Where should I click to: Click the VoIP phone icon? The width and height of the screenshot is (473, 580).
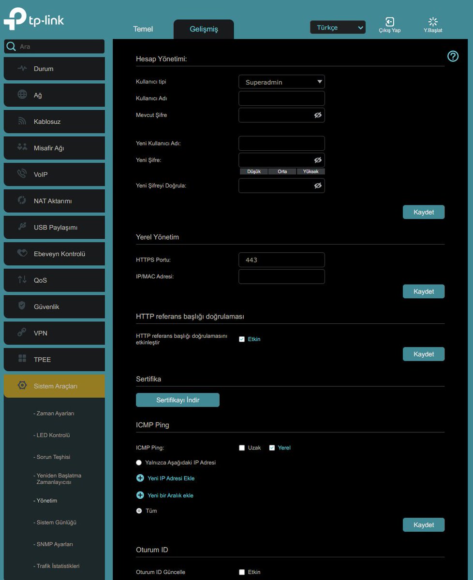(22, 174)
